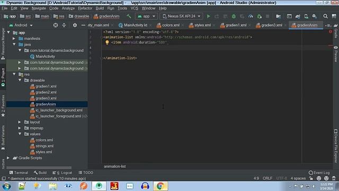Click Sync Project with Gradle icon
The width and height of the screenshot is (339, 191).
298,16
